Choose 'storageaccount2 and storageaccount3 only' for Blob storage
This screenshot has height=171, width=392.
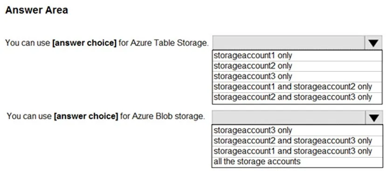click(297, 141)
